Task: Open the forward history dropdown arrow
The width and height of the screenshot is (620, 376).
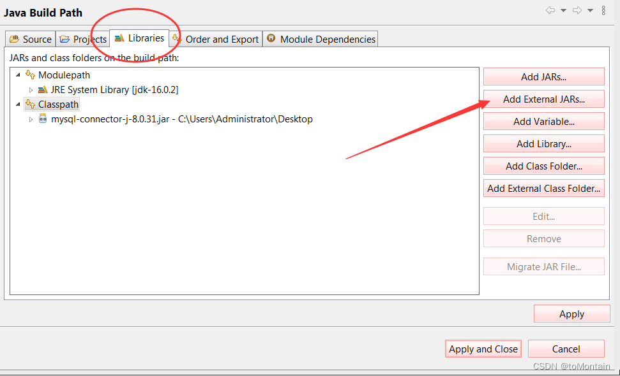Action: 590,11
